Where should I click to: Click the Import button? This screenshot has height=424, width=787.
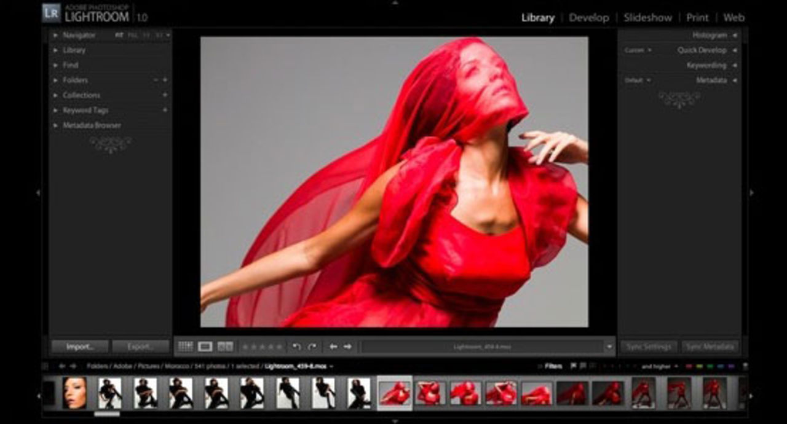coord(79,347)
